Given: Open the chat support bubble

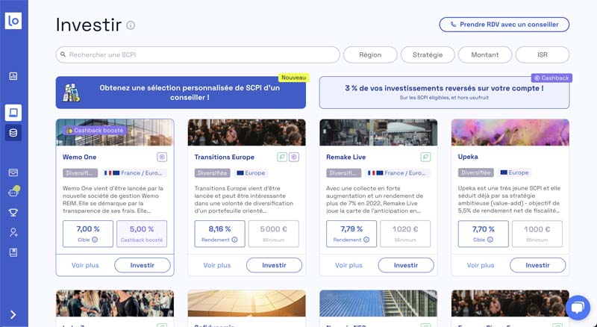Looking at the screenshot, I should [578, 308].
